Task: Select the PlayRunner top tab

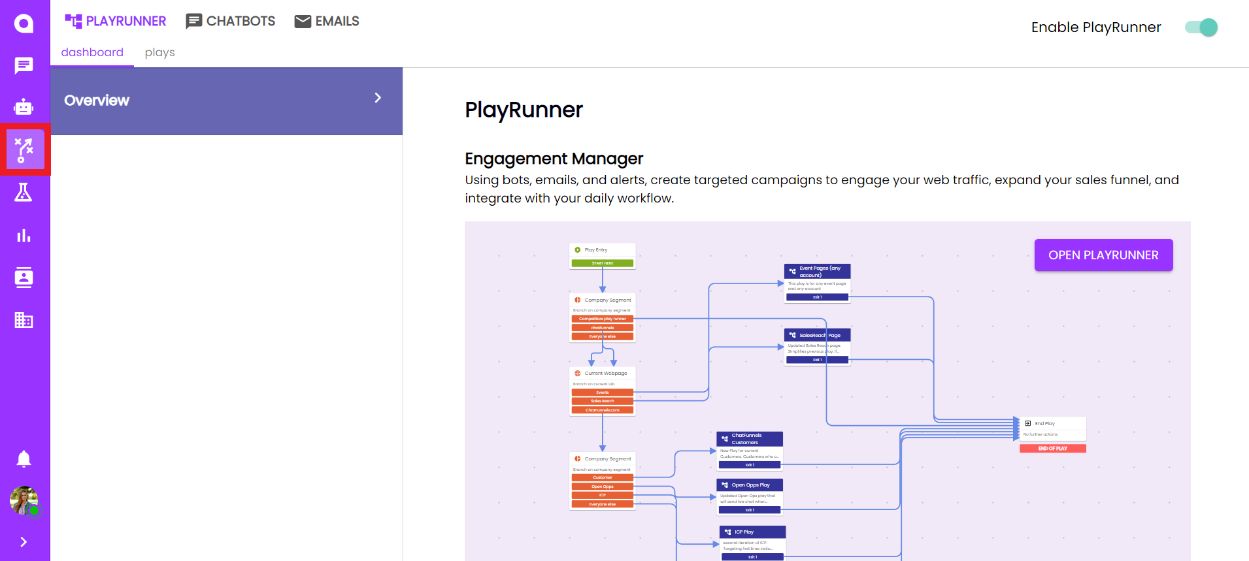Action: (116, 22)
